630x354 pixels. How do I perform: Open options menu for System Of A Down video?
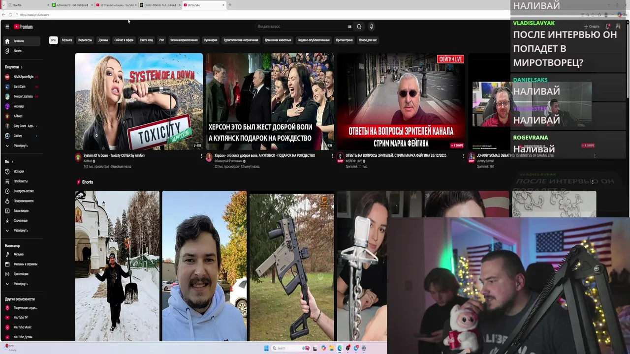(x=201, y=156)
